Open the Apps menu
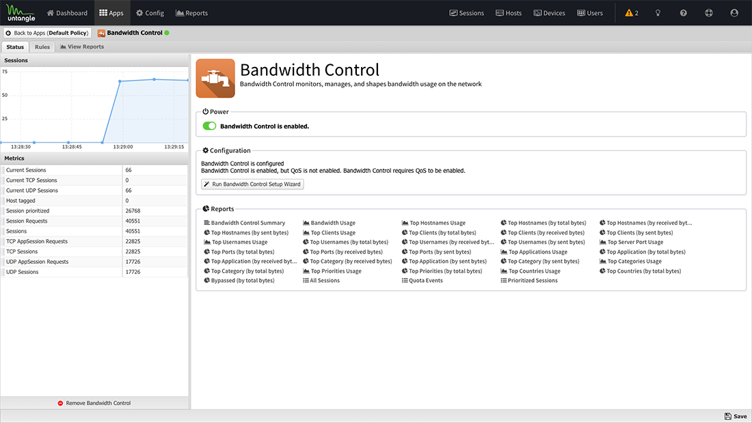 point(111,13)
